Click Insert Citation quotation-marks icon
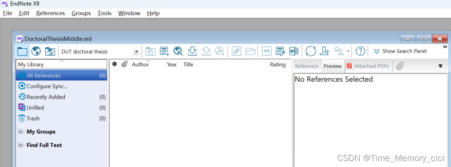Screen dimensions: 451x167 [266, 52]
